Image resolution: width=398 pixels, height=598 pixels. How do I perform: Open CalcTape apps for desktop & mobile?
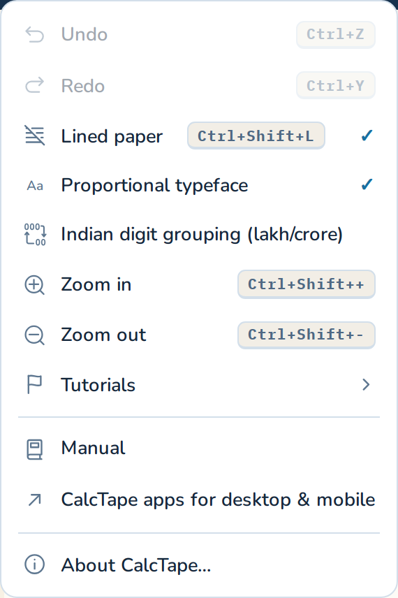pyautogui.click(x=199, y=499)
